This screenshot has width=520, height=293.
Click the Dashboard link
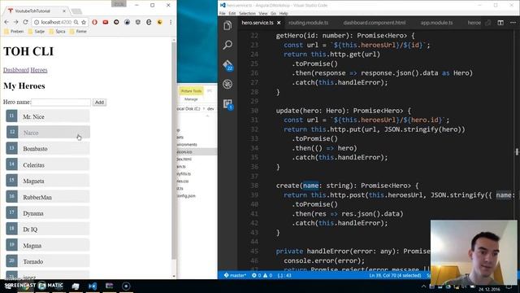[16, 70]
